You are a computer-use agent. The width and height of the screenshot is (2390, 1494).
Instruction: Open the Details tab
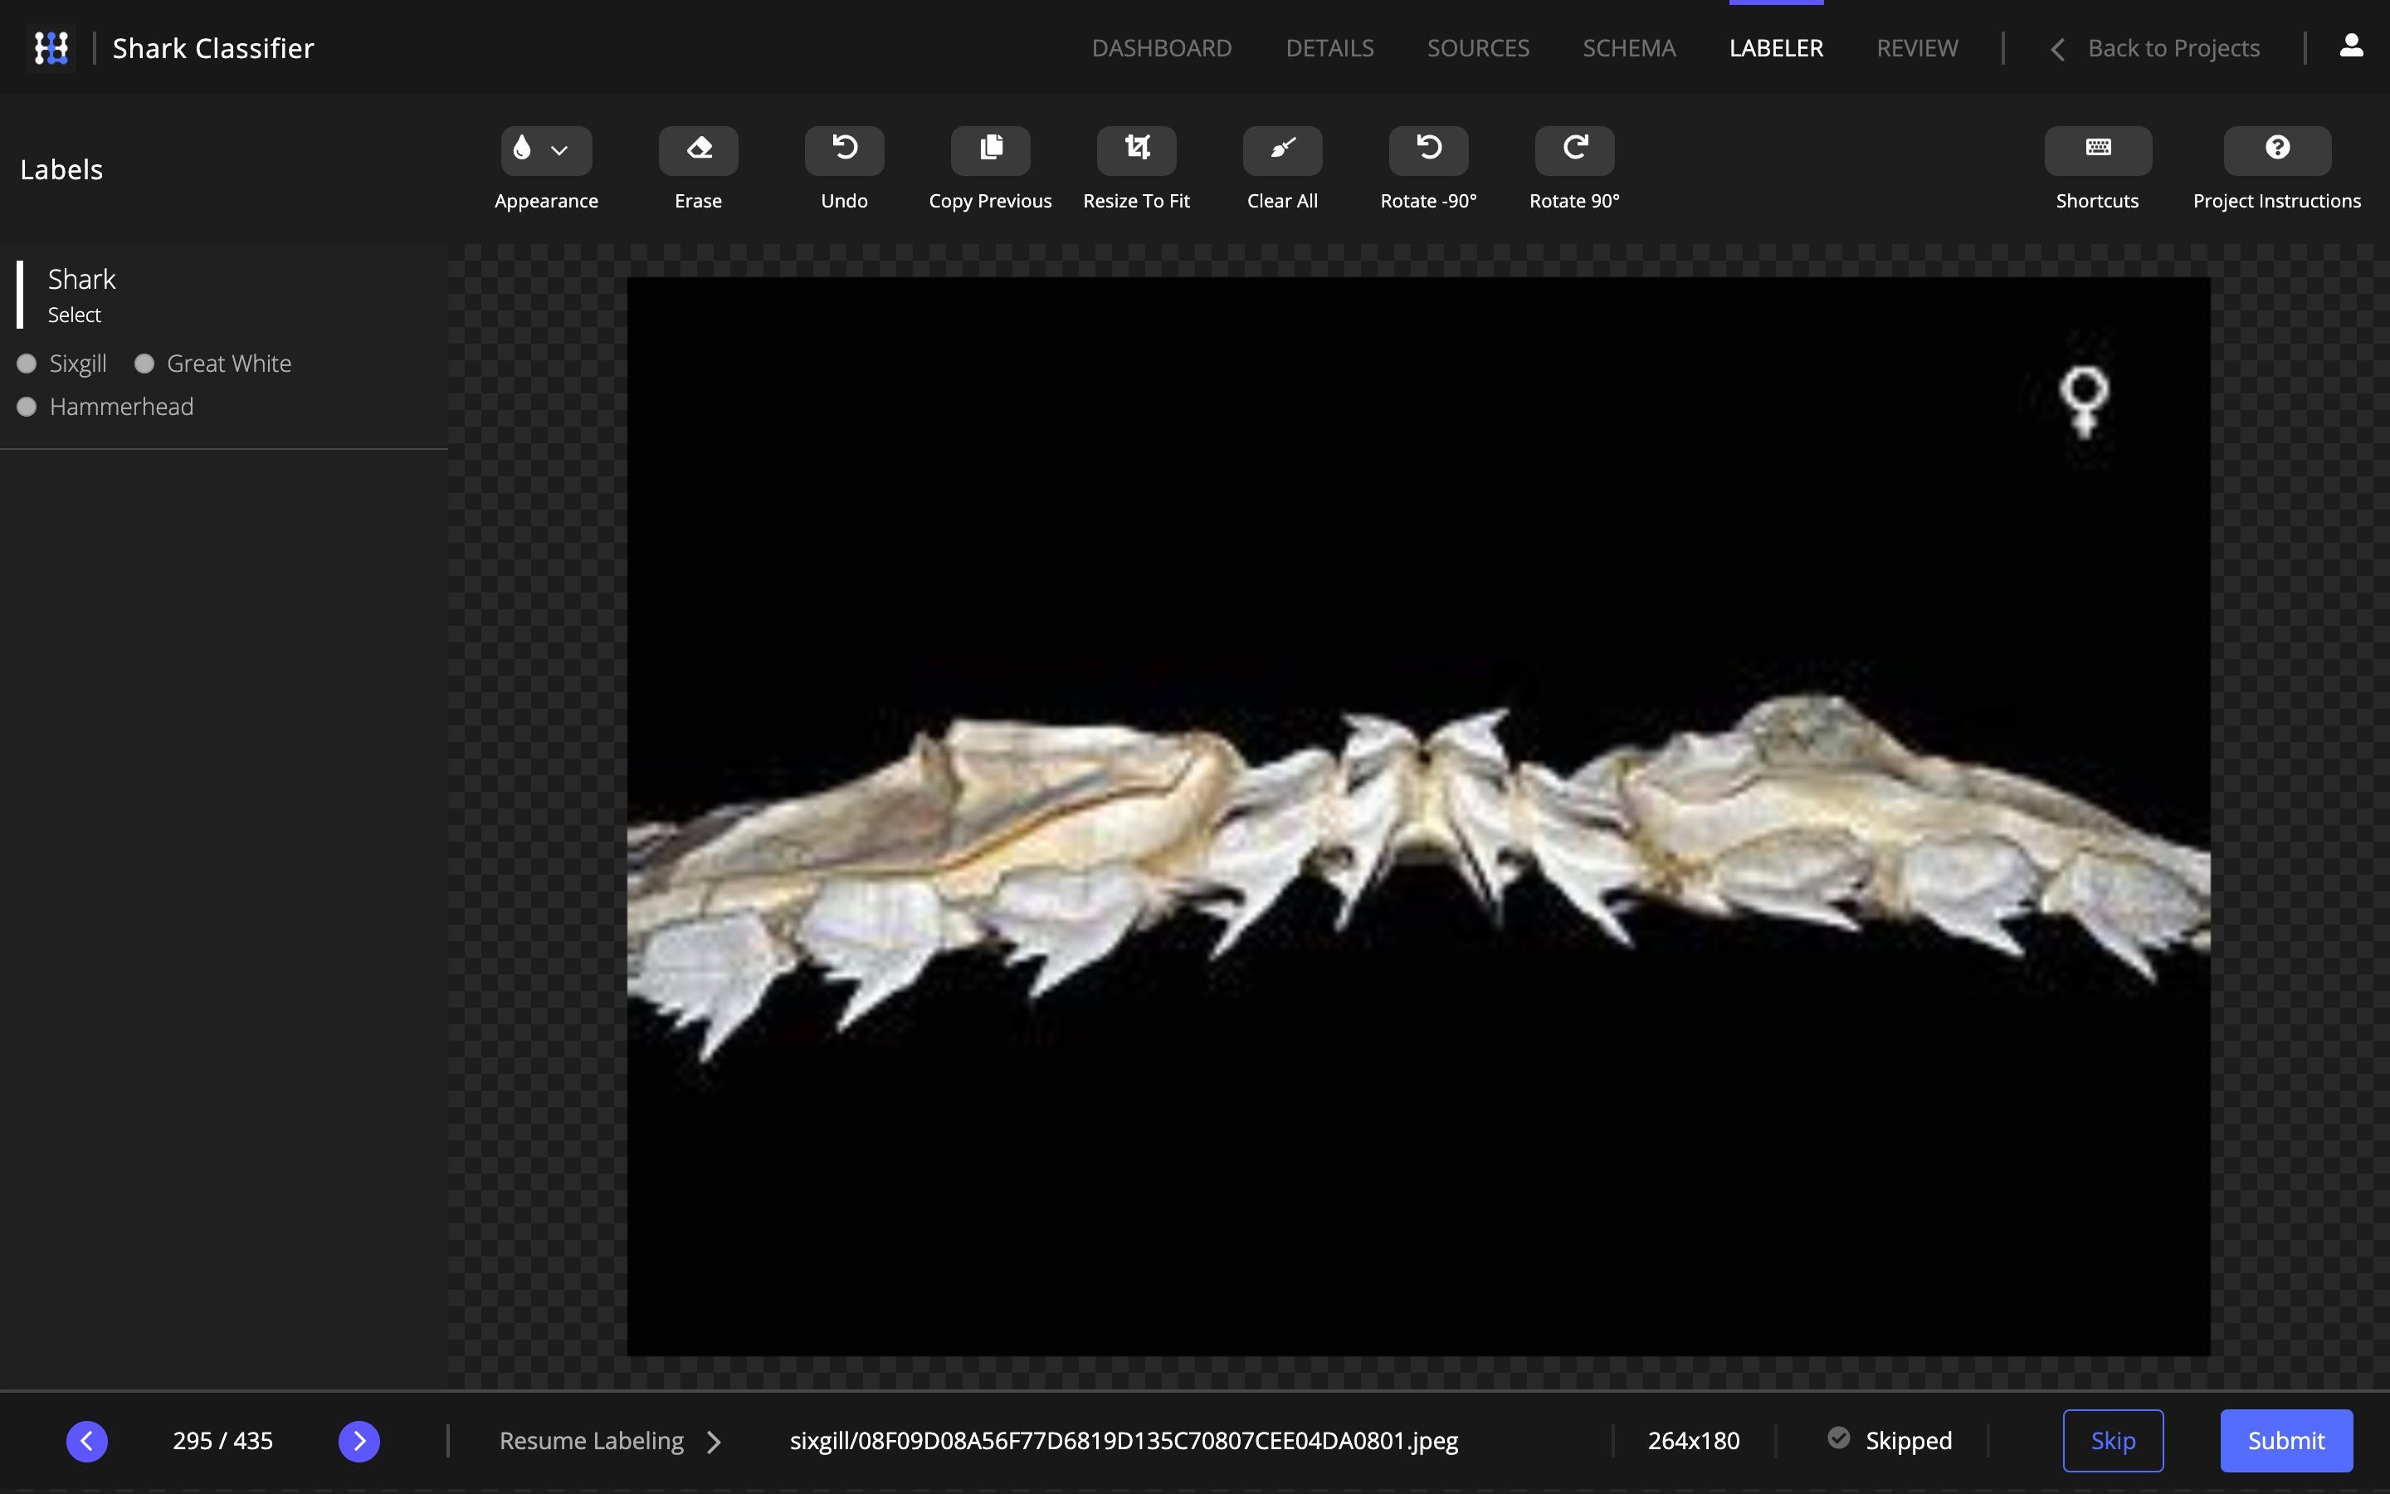[1329, 47]
